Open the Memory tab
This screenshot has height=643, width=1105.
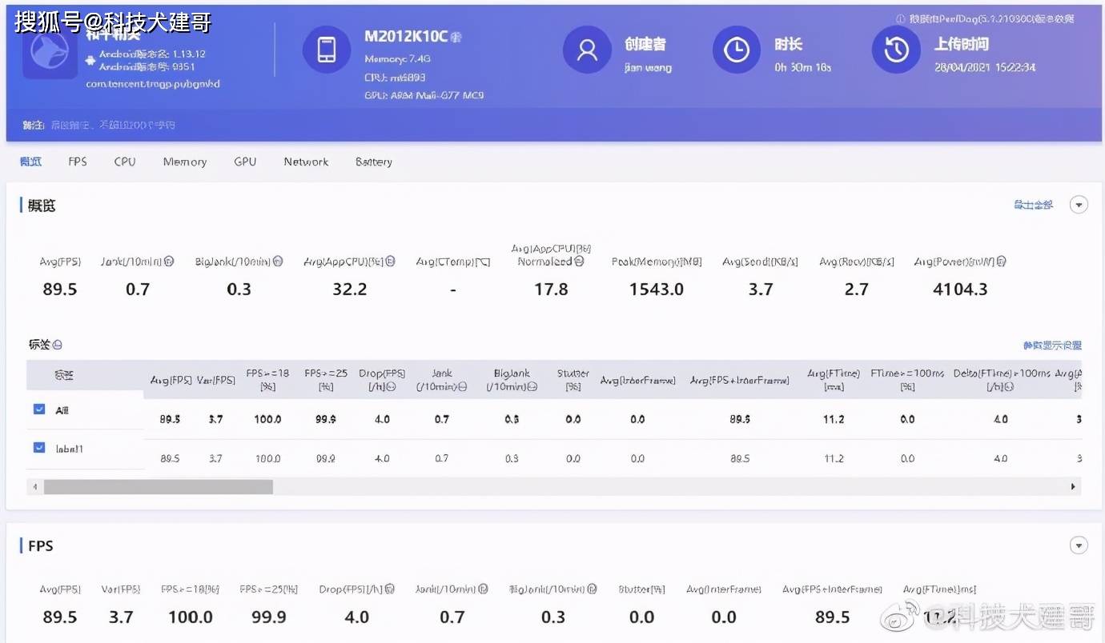coord(185,162)
